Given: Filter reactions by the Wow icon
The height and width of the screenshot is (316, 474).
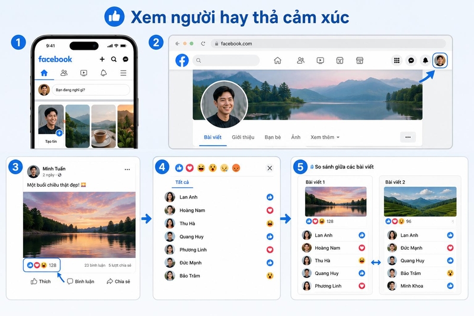Looking at the screenshot, I should coord(213,168).
